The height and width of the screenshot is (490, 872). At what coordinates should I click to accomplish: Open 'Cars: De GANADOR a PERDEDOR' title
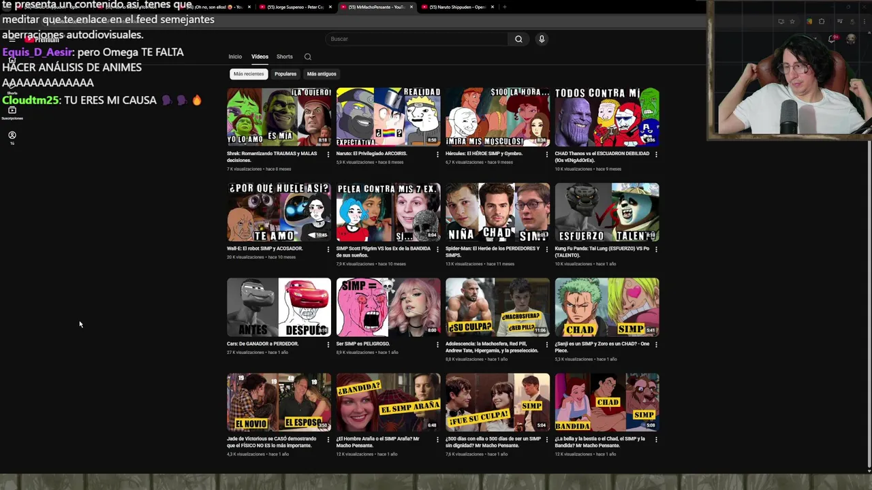click(263, 344)
